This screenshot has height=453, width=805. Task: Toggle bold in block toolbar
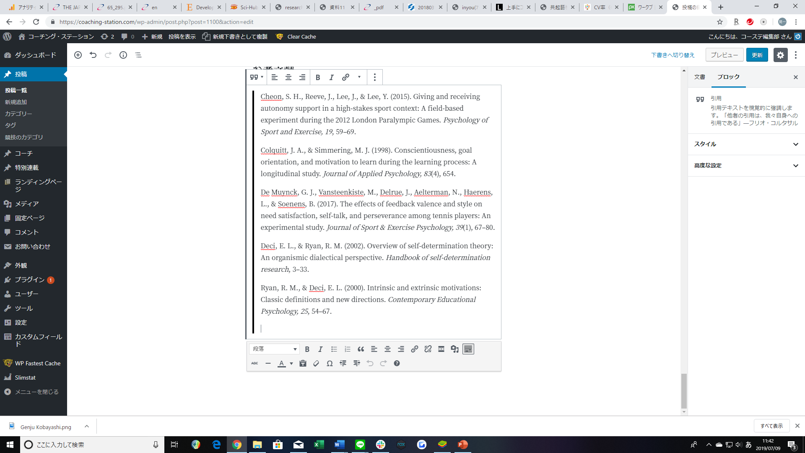[318, 77]
